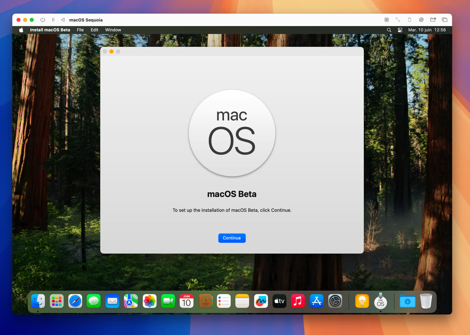
Task: Click the Spotlight search icon in the menu bar
Action: 389,30
